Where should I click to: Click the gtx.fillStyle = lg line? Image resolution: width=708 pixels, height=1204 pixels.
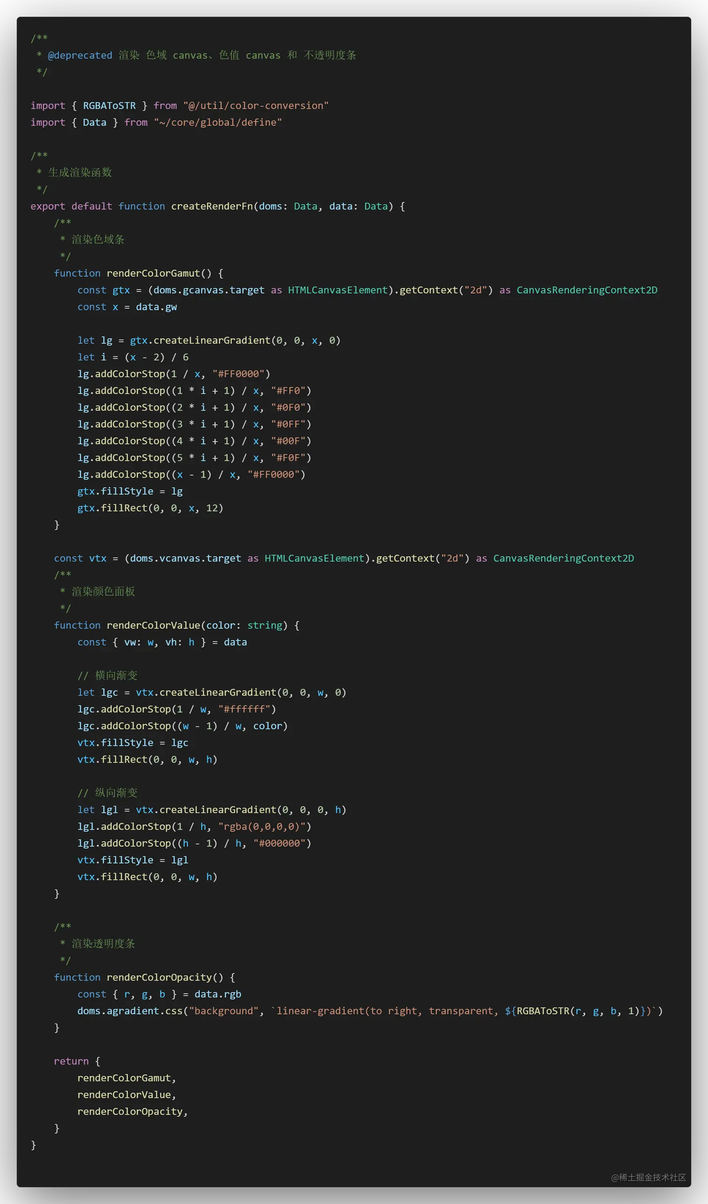(130, 491)
